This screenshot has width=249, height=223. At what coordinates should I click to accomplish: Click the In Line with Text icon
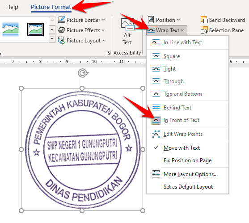156,42
